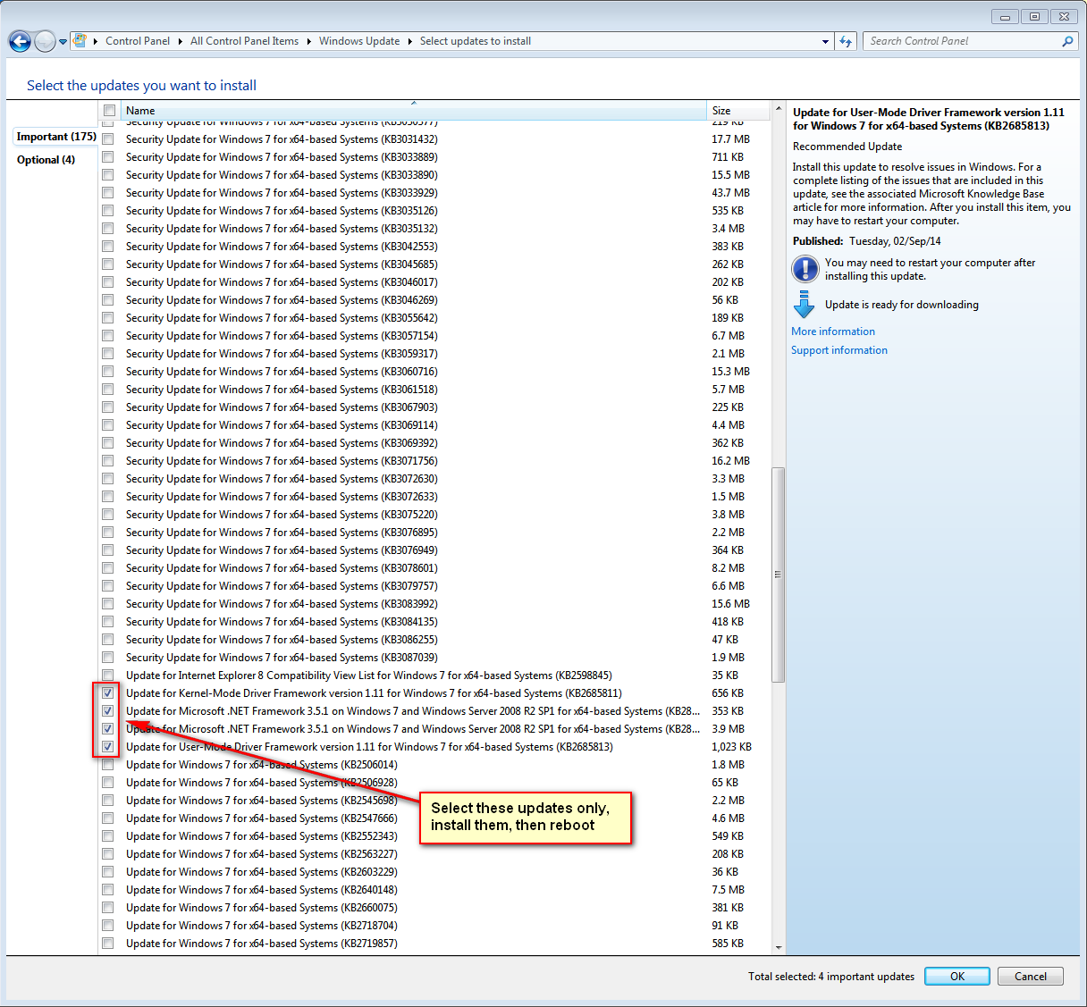
Task: Uncheck User-Mode Driver Framework update KB2685813
Action: pos(108,747)
